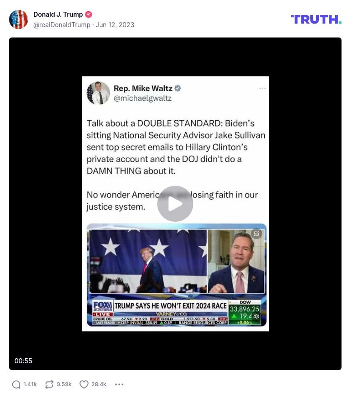Go to the TRUTH logo homepage

click(316, 19)
